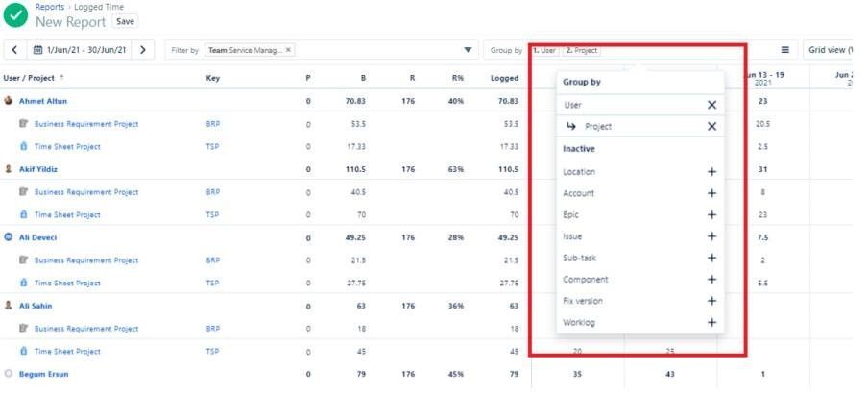Add Sub-task grouping with plus icon
The image size is (868, 395).
point(711,259)
